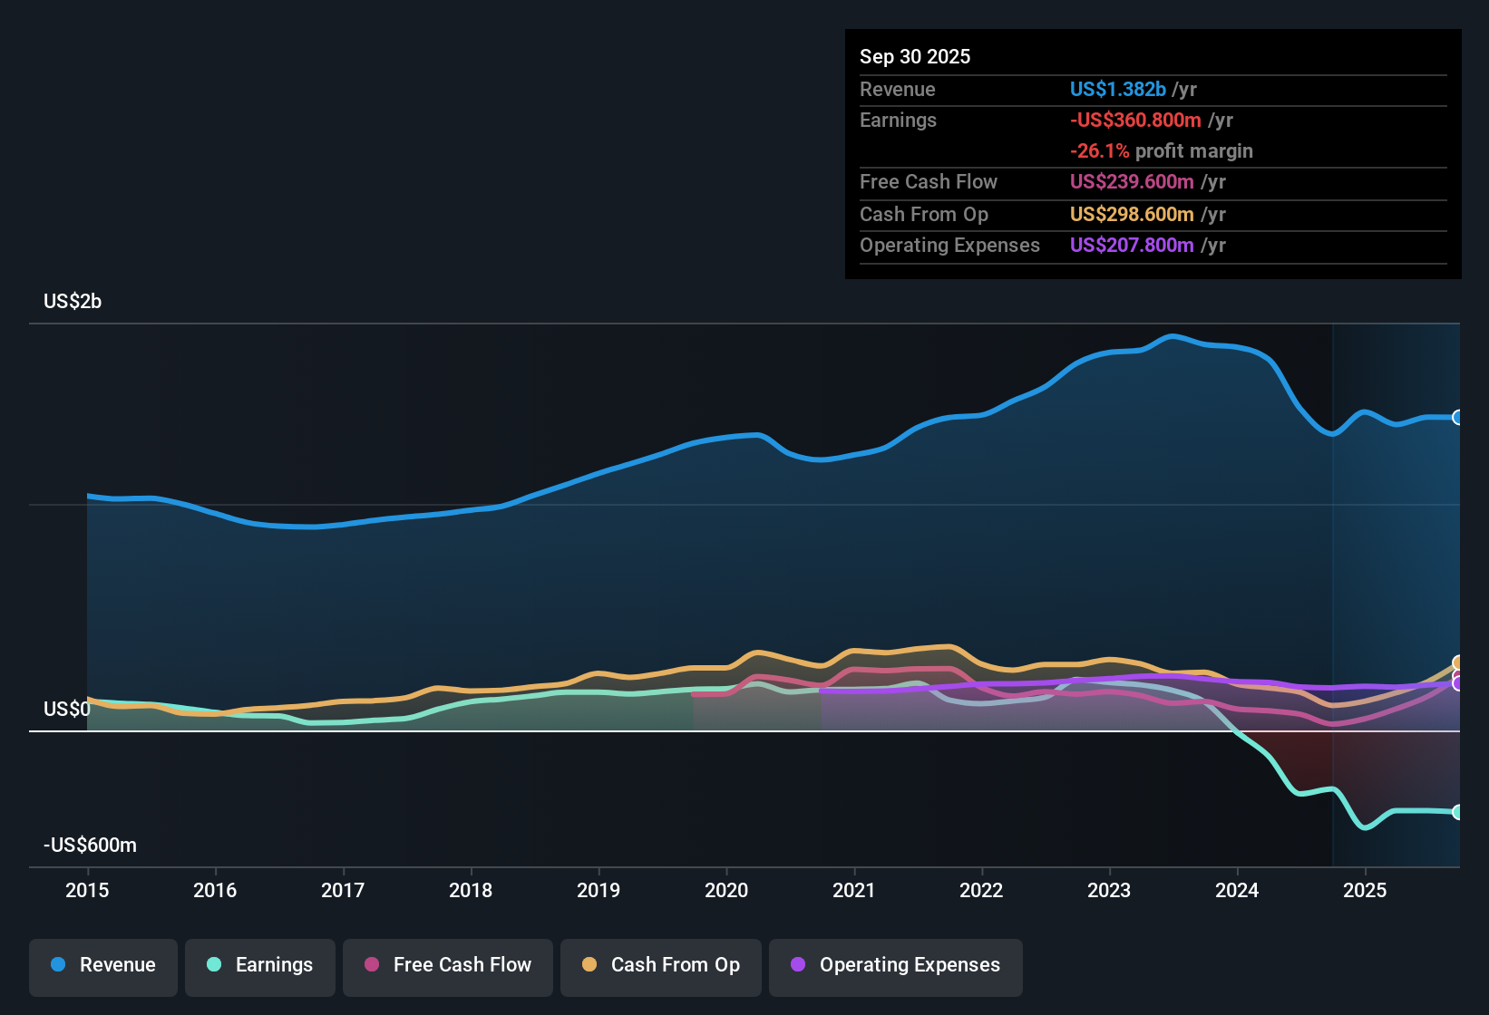Select the Earnings endpoint marker on the chart
Viewport: 1489px width, 1015px height.
tap(1458, 814)
